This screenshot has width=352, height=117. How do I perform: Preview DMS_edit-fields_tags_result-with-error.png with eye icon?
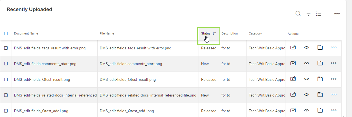pyautogui.click(x=307, y=48)
